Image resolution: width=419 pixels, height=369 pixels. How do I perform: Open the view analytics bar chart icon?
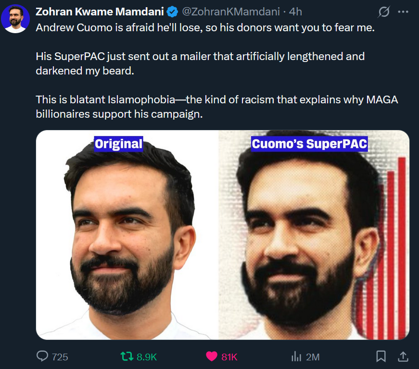point(296,356)
